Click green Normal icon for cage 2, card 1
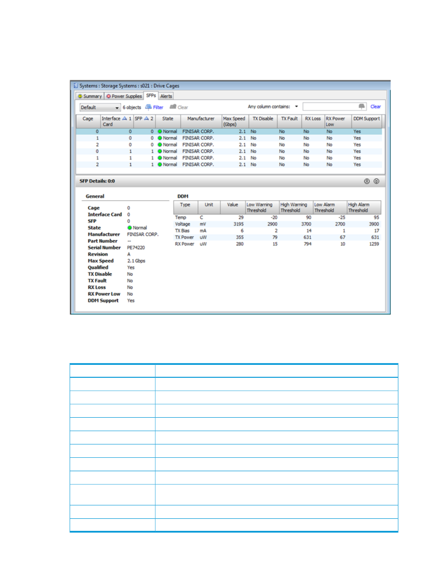 [160, 165]
